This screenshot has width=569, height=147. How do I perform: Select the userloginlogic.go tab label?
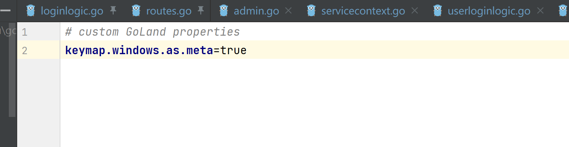tap(489, 11)
